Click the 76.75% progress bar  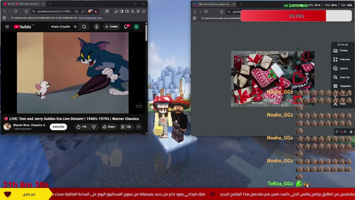tap(296, 16)
